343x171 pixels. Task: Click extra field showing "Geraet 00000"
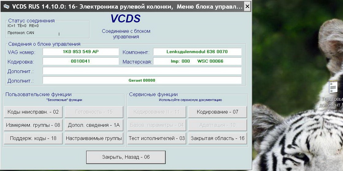coord(142,80)
